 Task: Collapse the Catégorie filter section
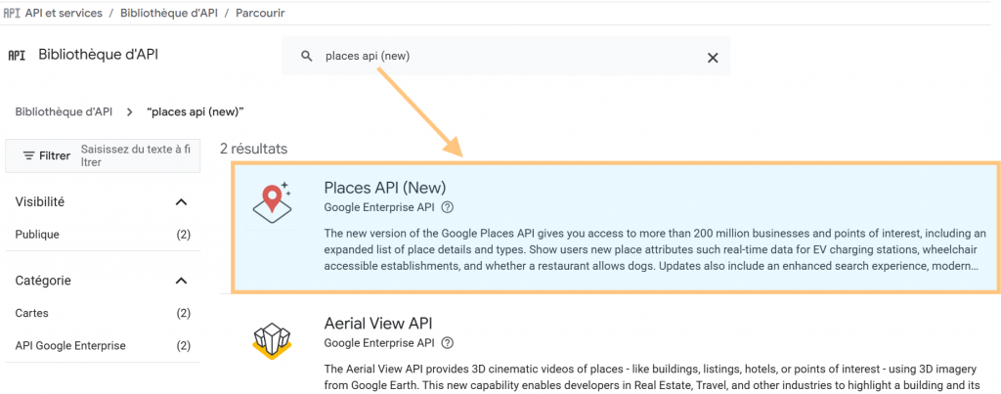(x=181, y=281)
